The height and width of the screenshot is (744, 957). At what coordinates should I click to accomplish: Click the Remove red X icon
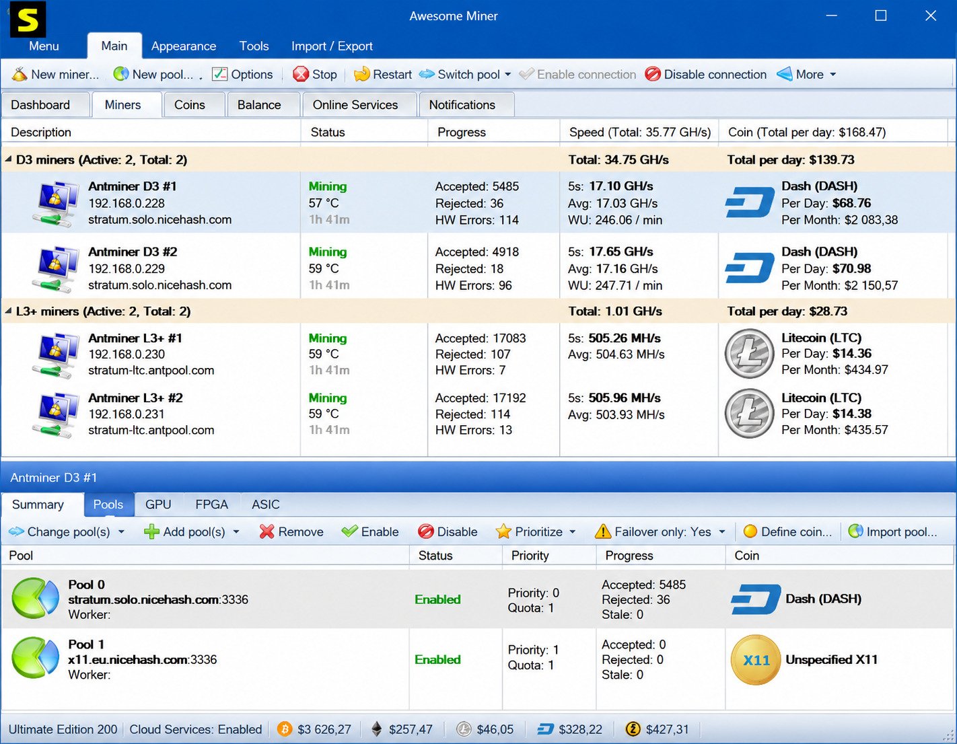click(267, 531)
